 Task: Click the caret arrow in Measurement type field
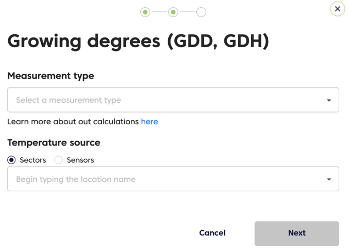[329, 100]
